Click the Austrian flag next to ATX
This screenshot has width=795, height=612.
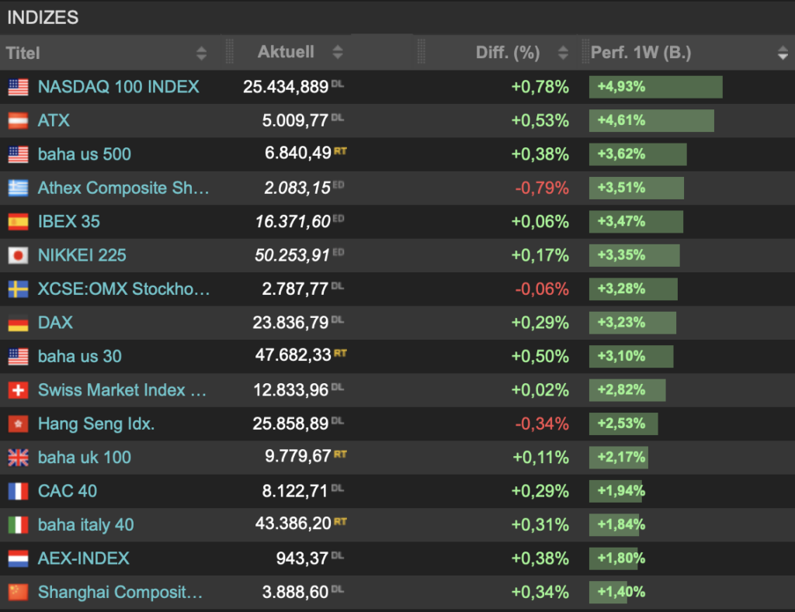(x=19, y=120)
